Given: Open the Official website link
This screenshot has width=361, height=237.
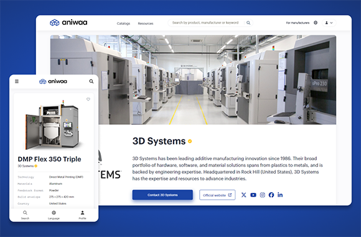Looking at the screenshot, I should pos(217,195).
